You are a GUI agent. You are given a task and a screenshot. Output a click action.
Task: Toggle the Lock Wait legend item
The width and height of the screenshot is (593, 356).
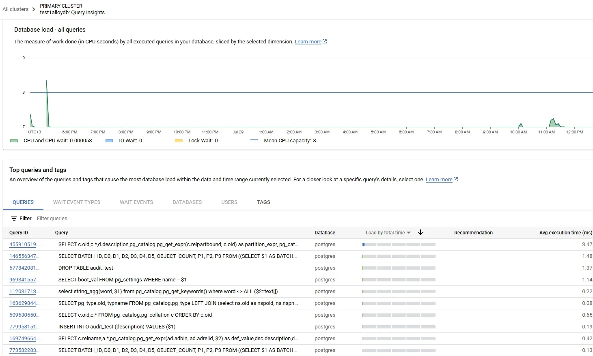(x=179, y=140)
